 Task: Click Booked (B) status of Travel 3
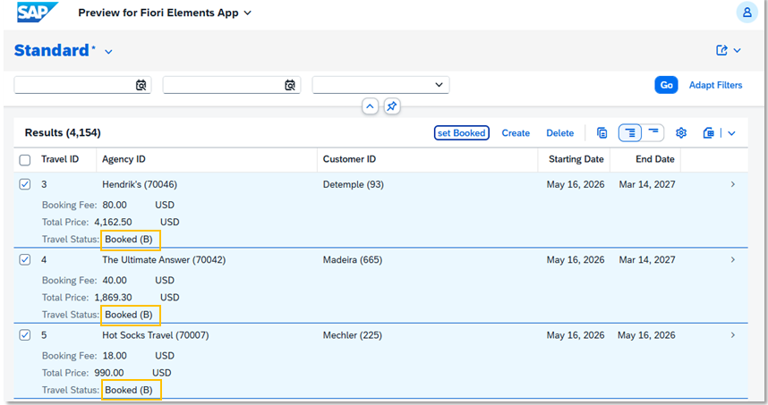[129, 240]
